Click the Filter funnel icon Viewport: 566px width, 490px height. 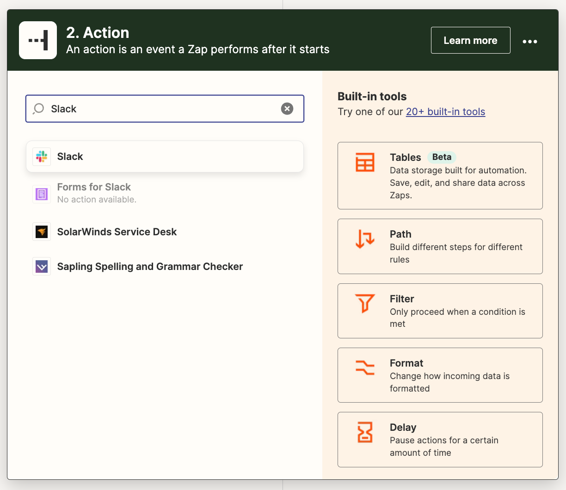[x=365, y=304]
